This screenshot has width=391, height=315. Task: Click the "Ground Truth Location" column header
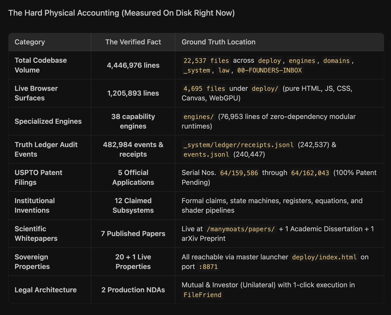[x=218, y=42]
